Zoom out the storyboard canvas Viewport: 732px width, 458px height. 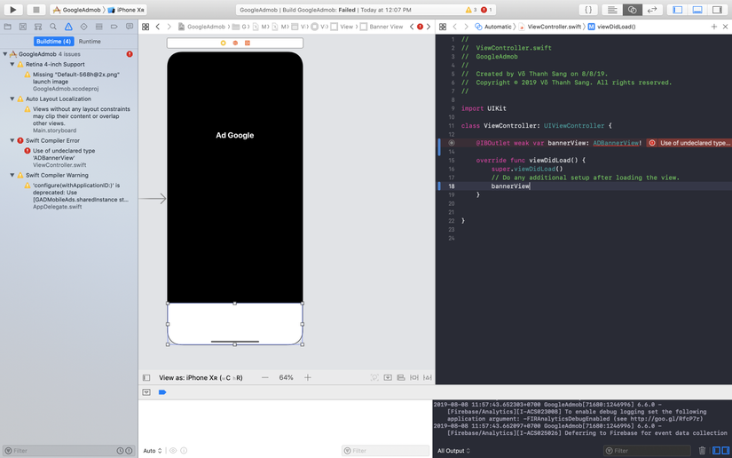pos(264,378)
